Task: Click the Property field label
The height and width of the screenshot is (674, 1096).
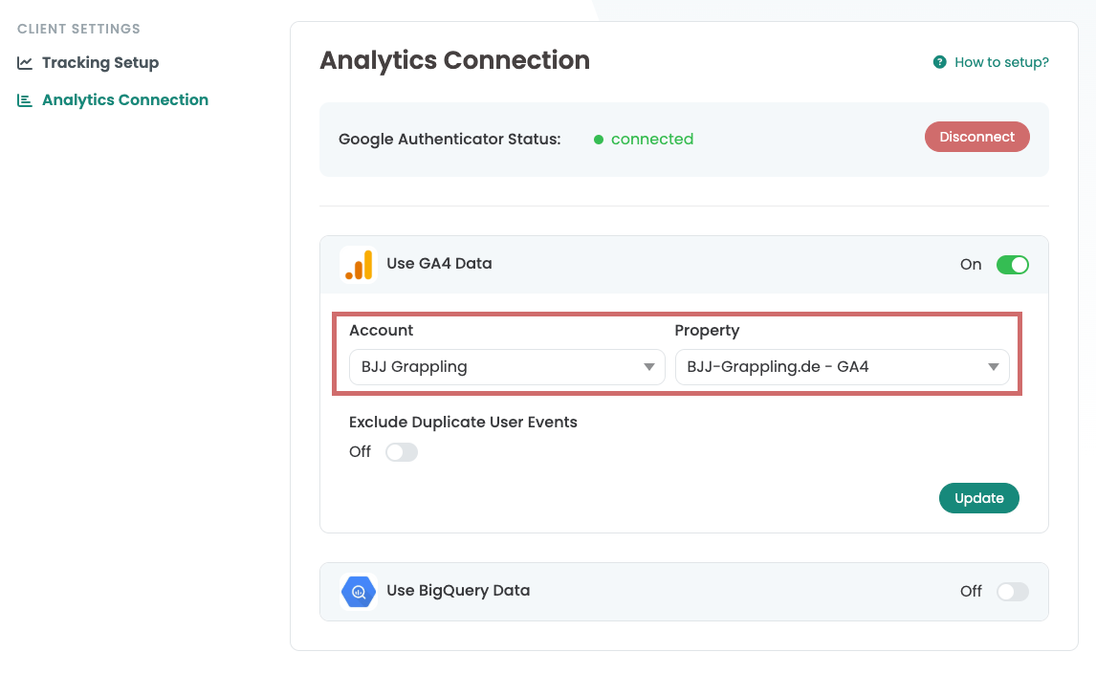Action: (707, 331)
